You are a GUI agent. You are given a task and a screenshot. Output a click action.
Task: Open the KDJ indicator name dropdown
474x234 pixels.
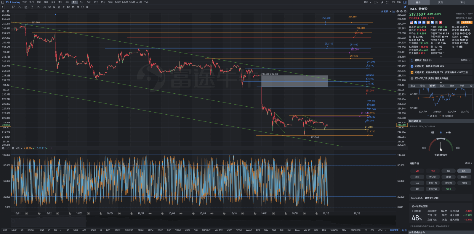[x=19, y=148]
